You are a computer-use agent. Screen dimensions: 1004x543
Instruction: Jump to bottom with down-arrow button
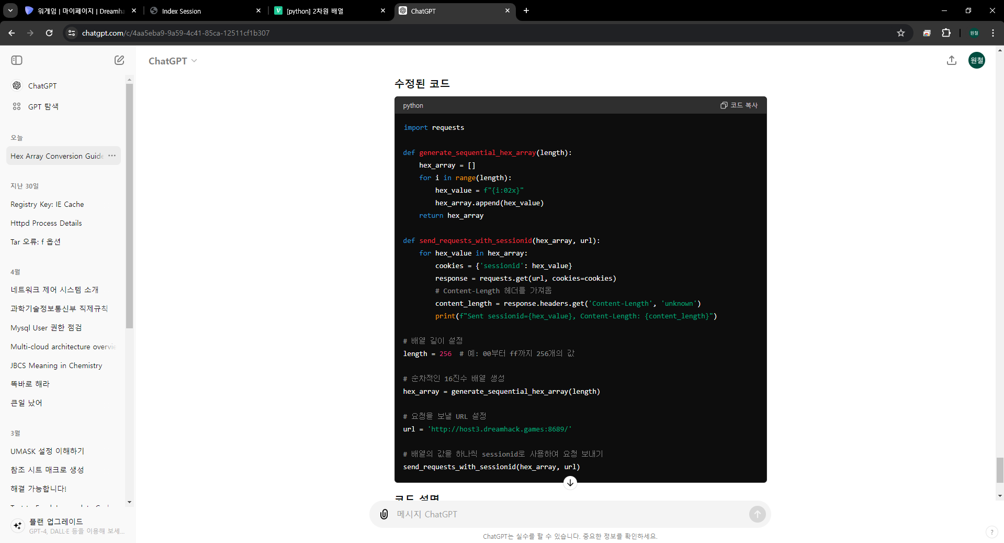[x=570, y=483]
